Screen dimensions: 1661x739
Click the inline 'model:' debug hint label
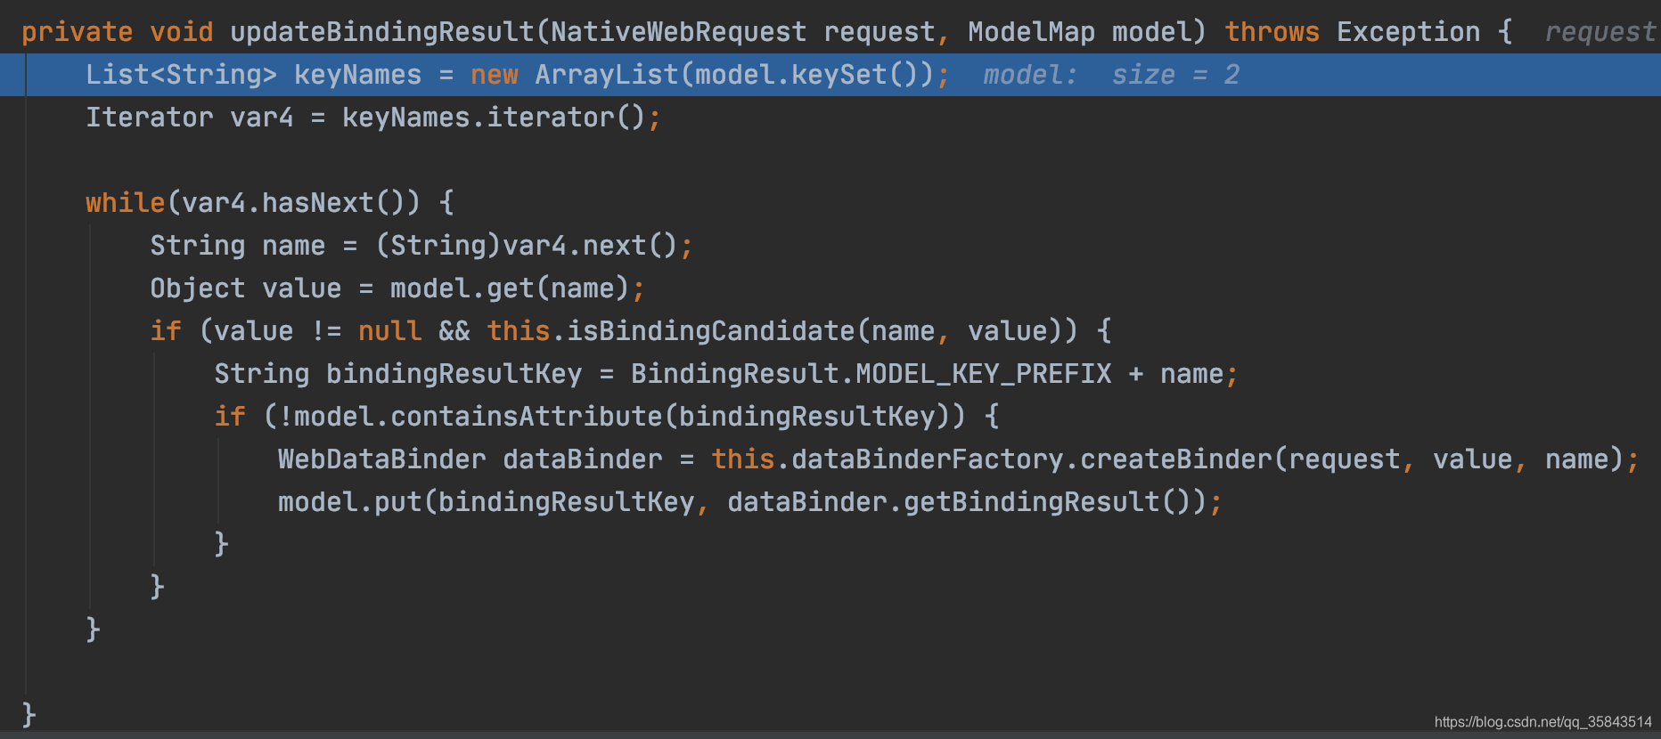[x=1031, y=75]
